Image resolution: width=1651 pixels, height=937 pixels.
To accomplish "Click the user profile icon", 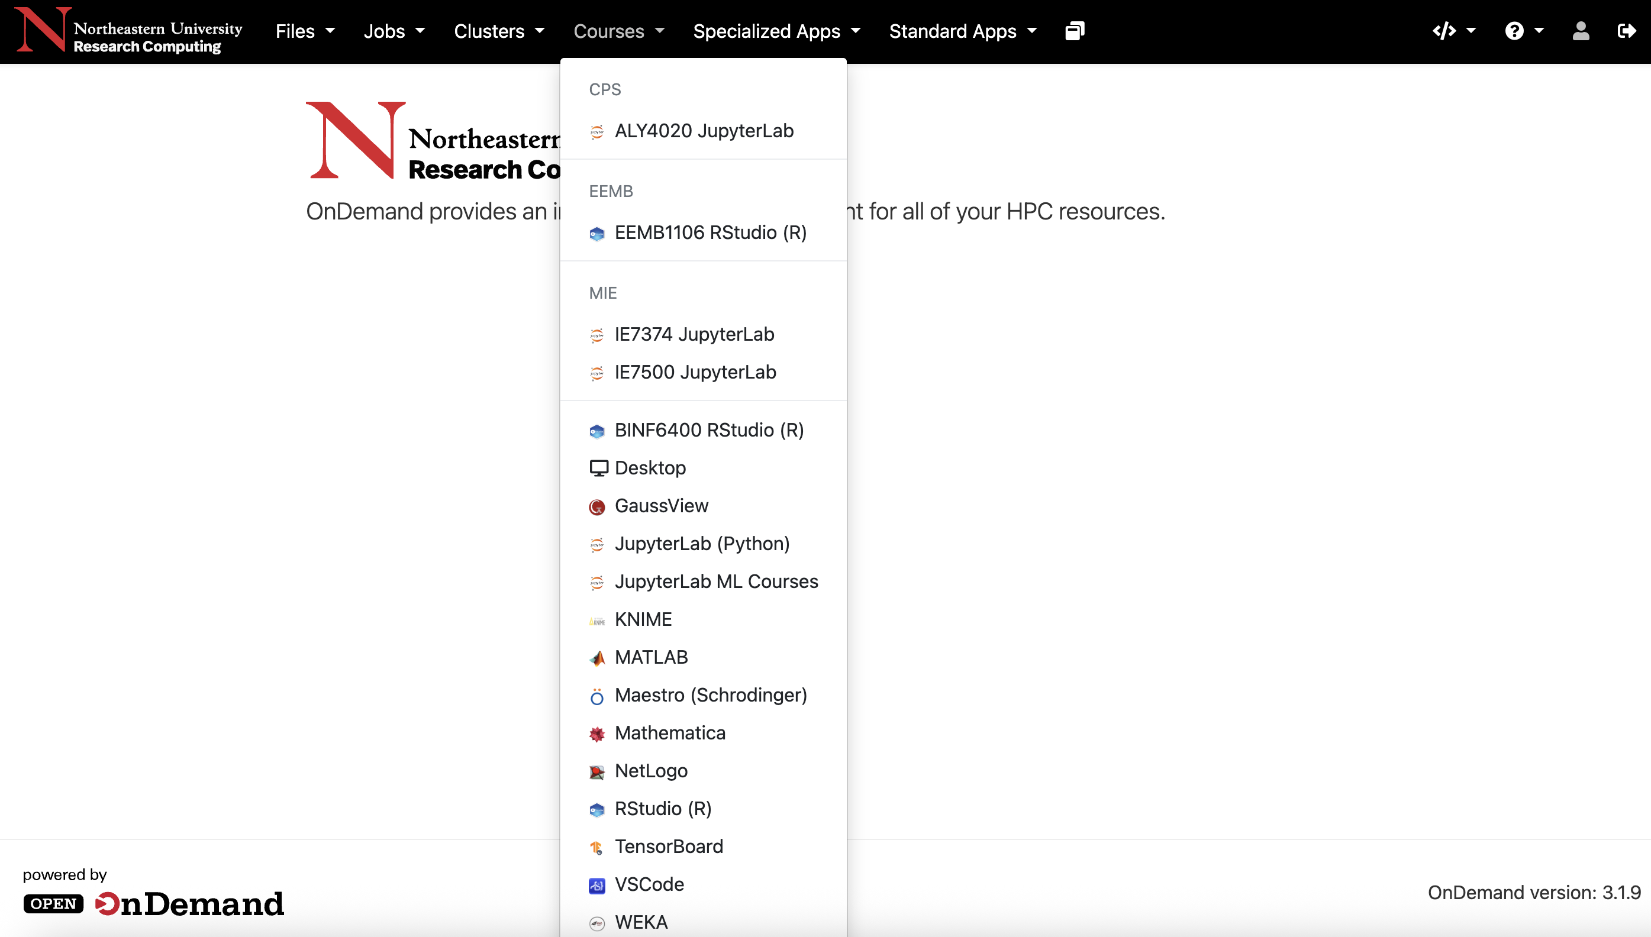I will coord(1580,31).
